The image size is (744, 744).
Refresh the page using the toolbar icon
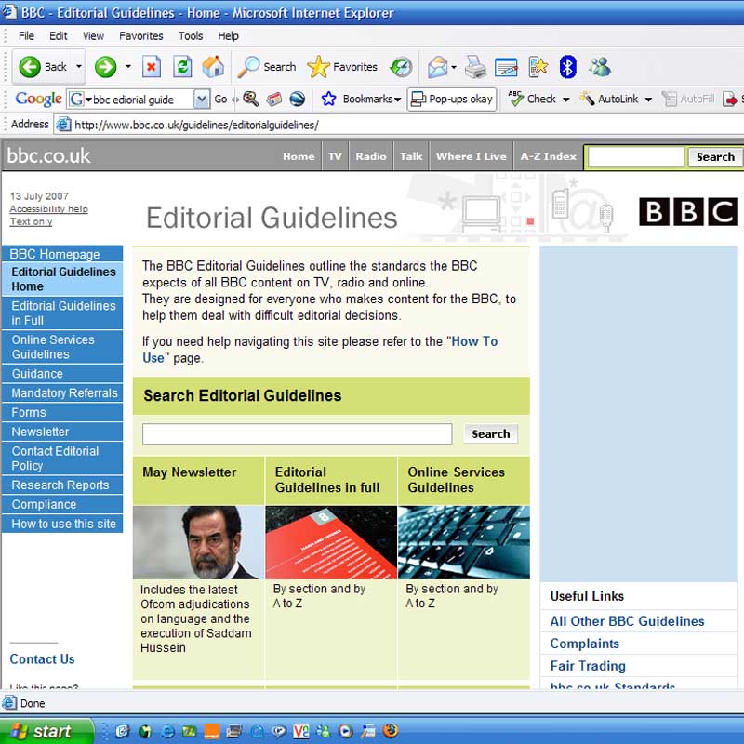click(181, 67)
